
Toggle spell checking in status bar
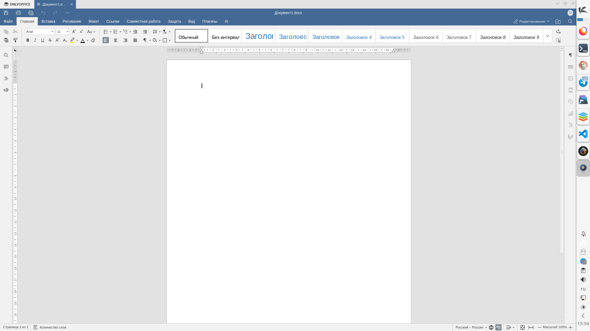click(x=498, y=327)
